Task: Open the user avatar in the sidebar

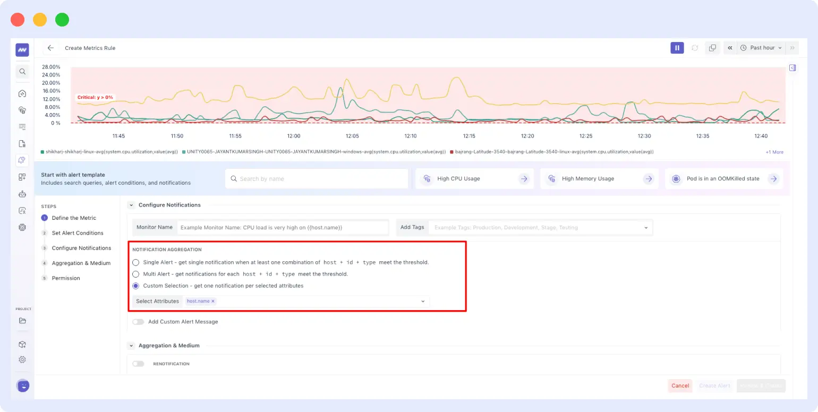Action: (23, 385)
